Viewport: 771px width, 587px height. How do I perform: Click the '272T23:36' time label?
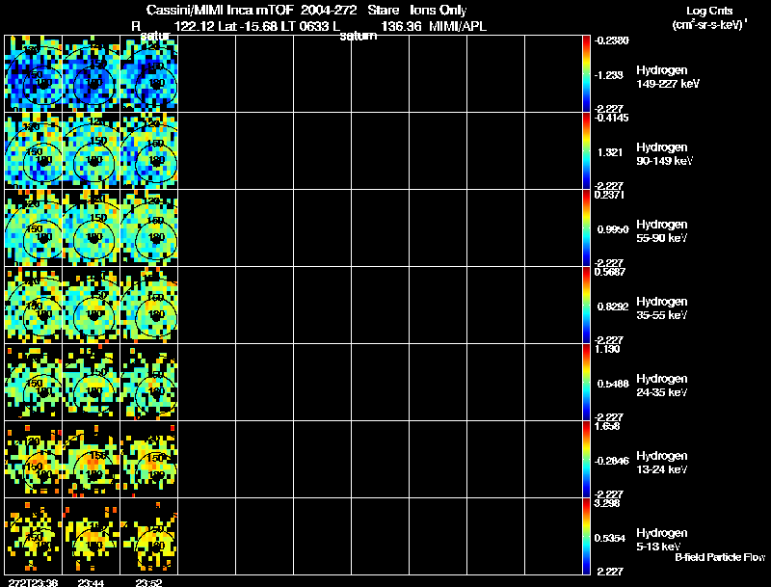tap(34, 582)
